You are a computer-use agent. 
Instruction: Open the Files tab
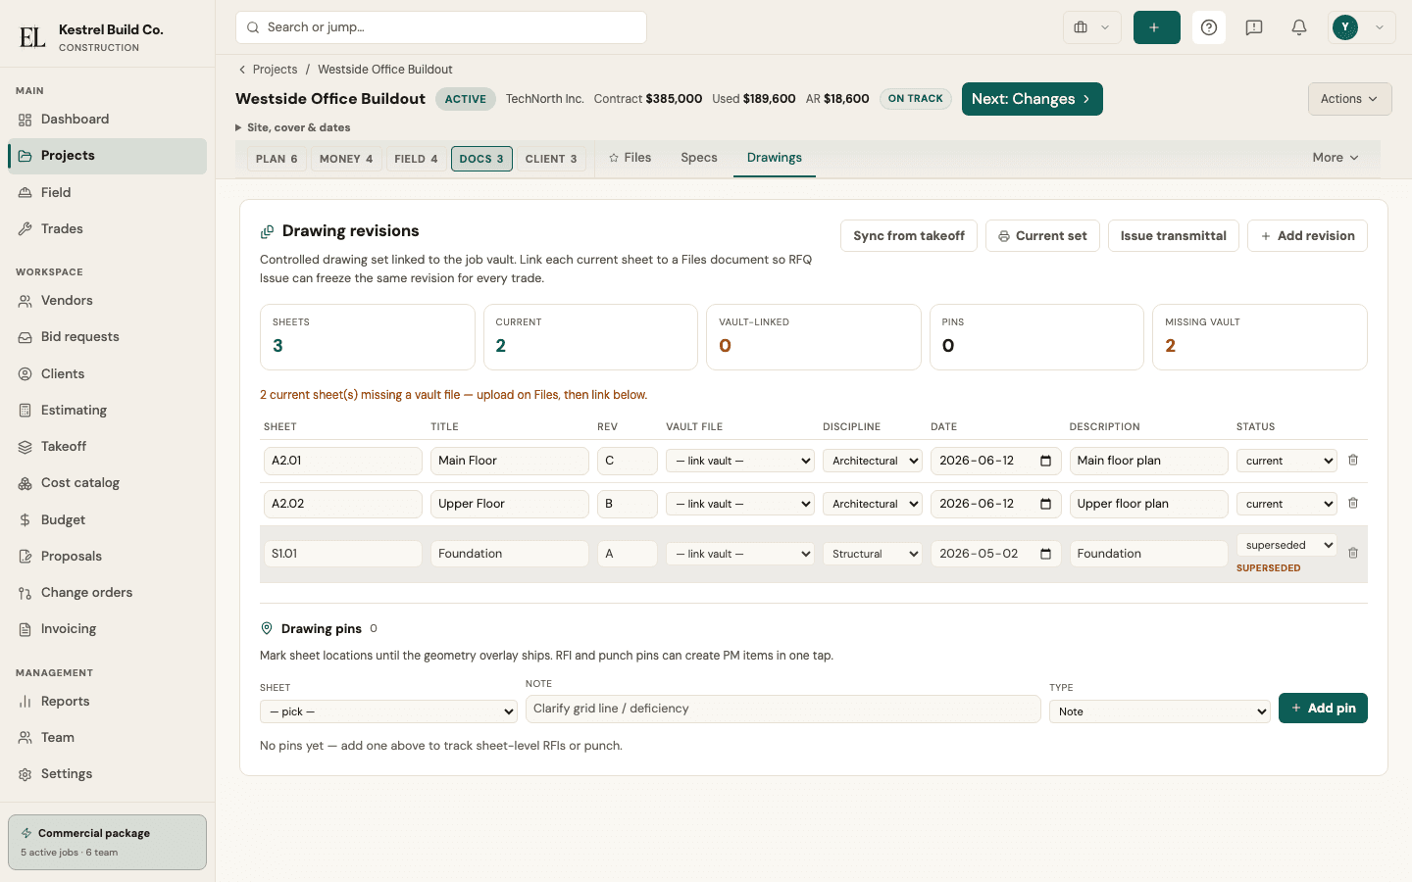click(x=630, y=158)
